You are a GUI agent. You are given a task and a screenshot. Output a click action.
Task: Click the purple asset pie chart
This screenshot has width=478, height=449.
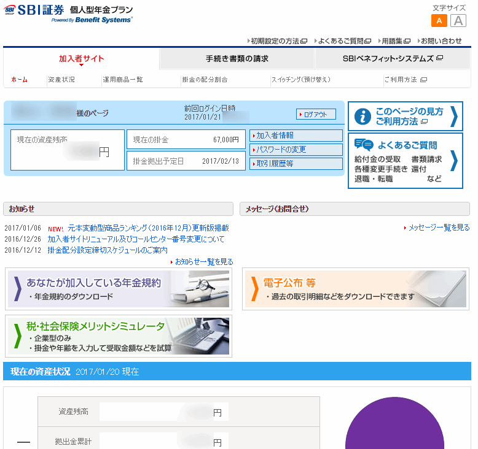point(394,429)
